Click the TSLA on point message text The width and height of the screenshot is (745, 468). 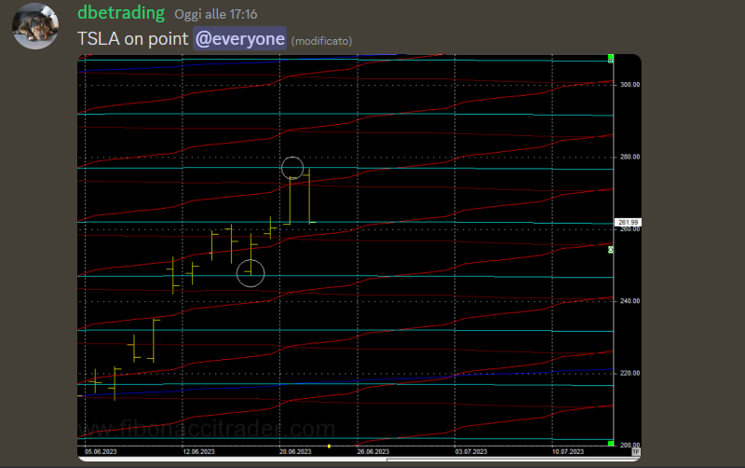pyautogui.click(x=133, y=38)
